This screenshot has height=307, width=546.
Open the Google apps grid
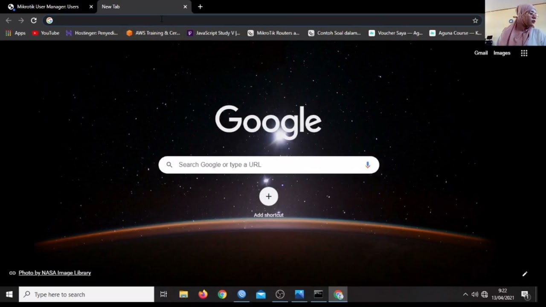pos(524,53)
